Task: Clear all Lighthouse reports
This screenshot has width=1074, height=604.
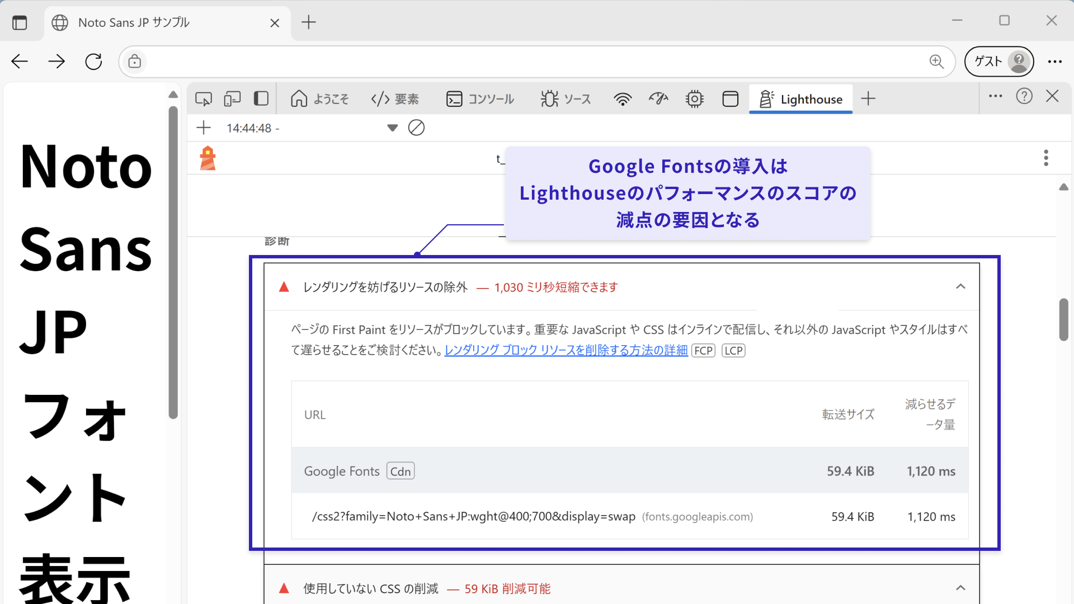Action: 416,128
